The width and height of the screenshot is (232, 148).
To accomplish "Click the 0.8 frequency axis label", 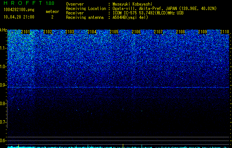I will 3,104.
